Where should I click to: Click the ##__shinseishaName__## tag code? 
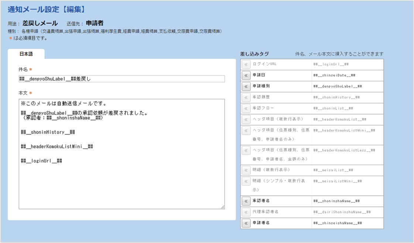tap(337, 223)
